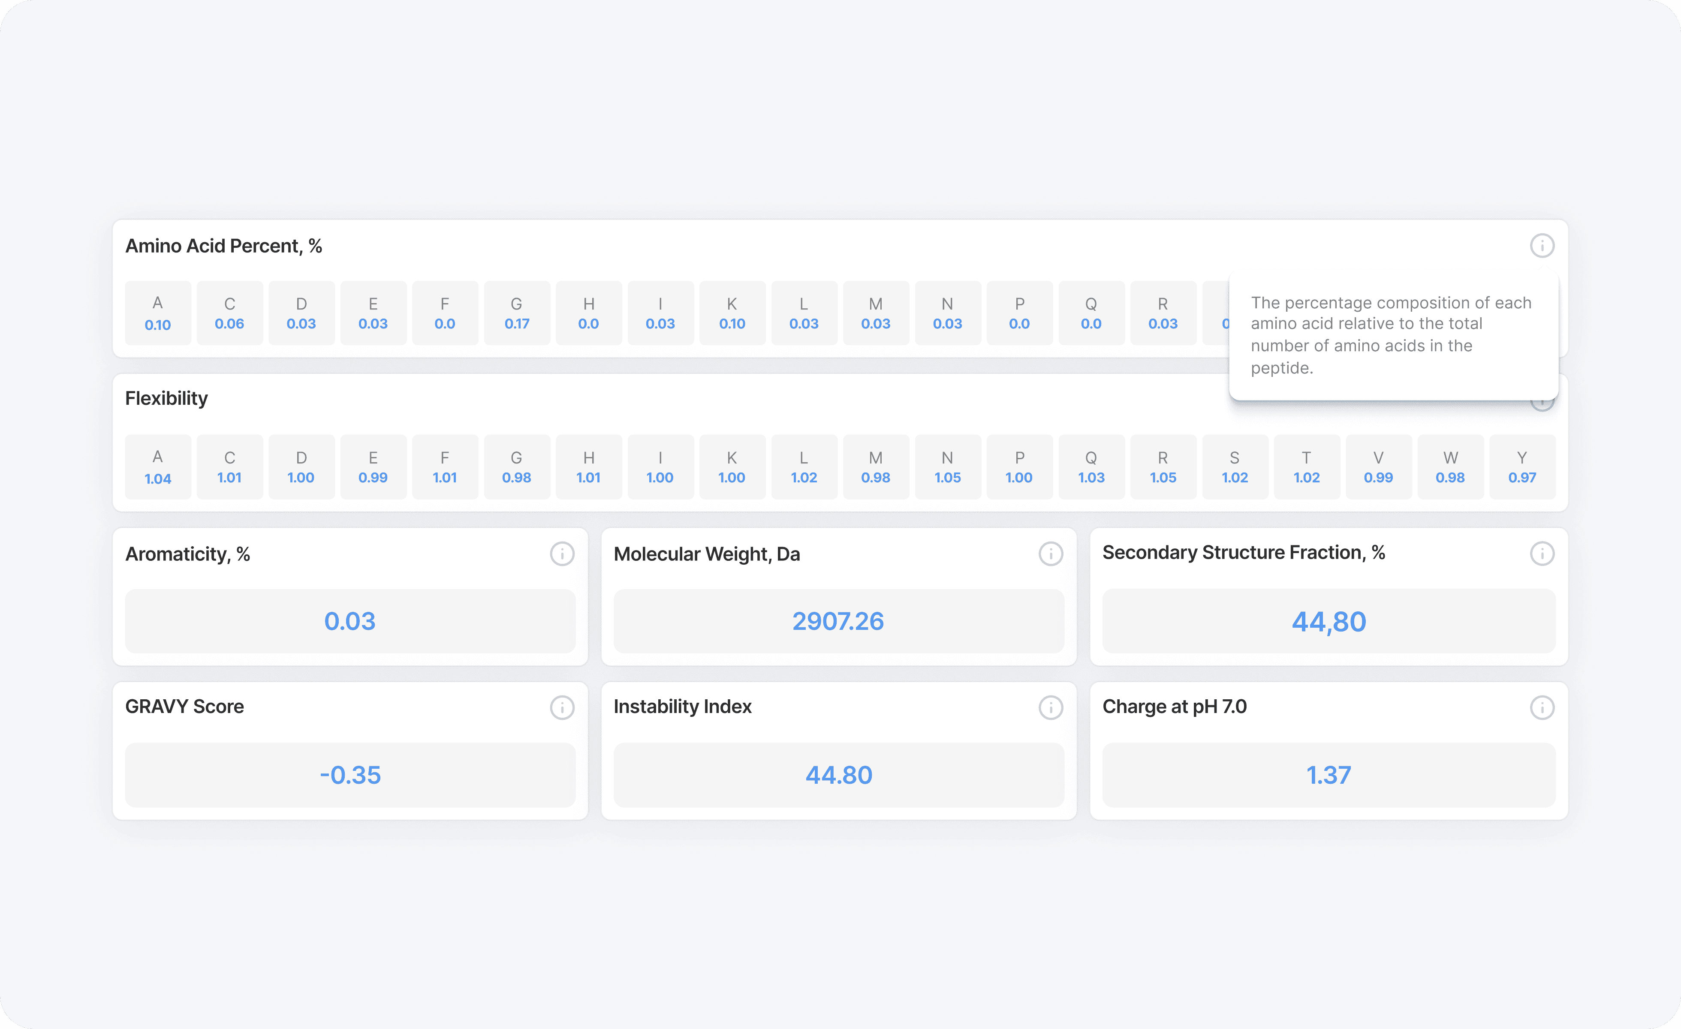Select the G amino acid percent cell
Viewport: 1681px width, 1029px height.
pyautogui.click(x=516, y=313)
